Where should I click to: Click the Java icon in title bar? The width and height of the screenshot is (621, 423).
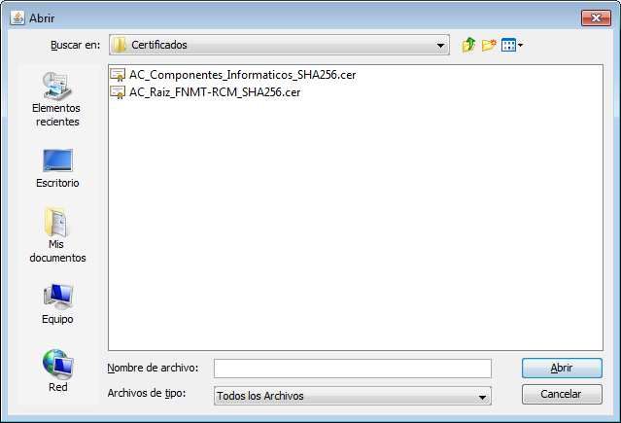17,18
